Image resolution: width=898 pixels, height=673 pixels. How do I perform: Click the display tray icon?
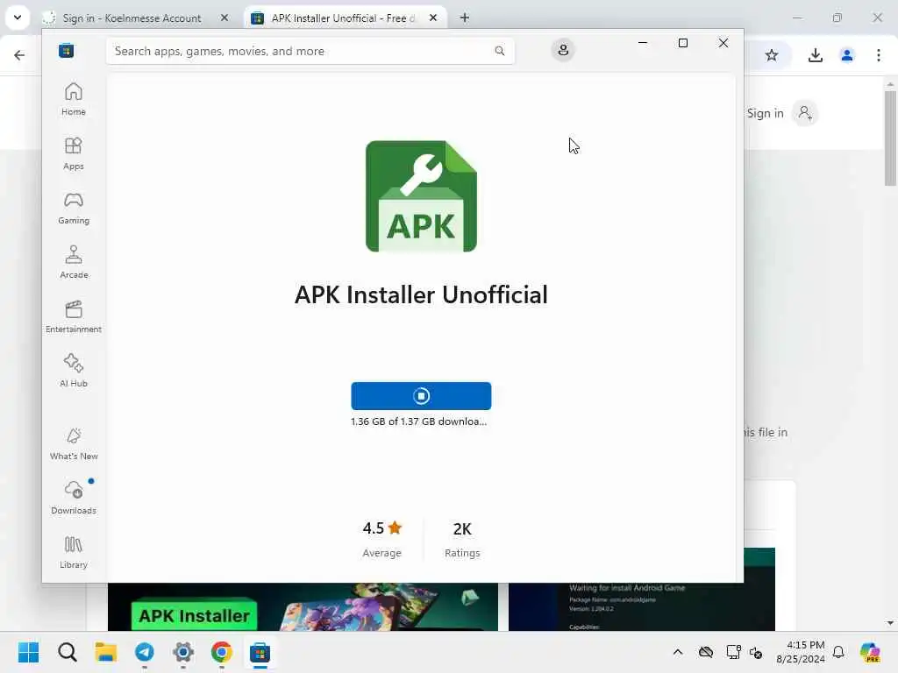(733, 652)
